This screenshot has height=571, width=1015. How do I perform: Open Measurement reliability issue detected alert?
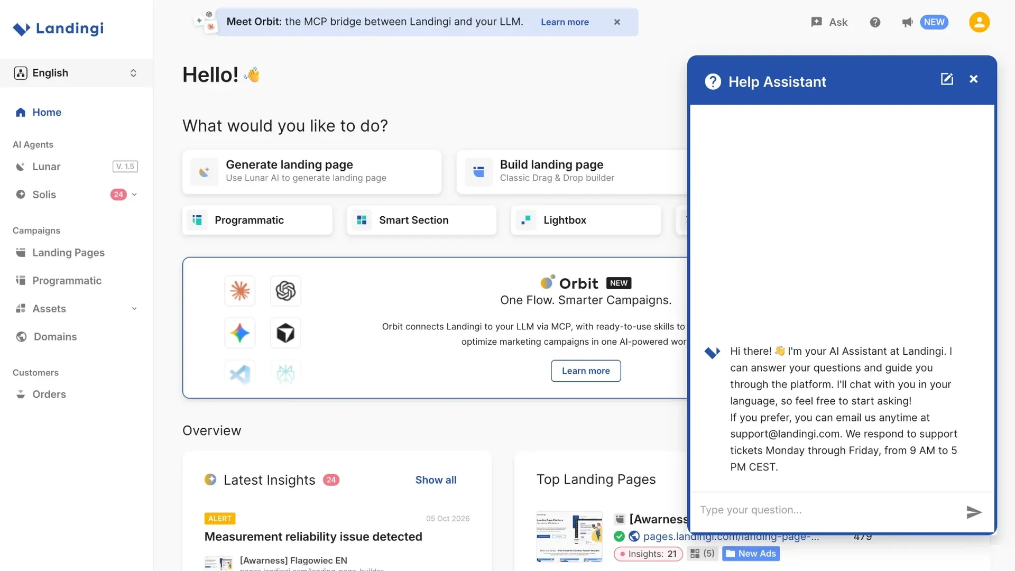coord(313,537)
